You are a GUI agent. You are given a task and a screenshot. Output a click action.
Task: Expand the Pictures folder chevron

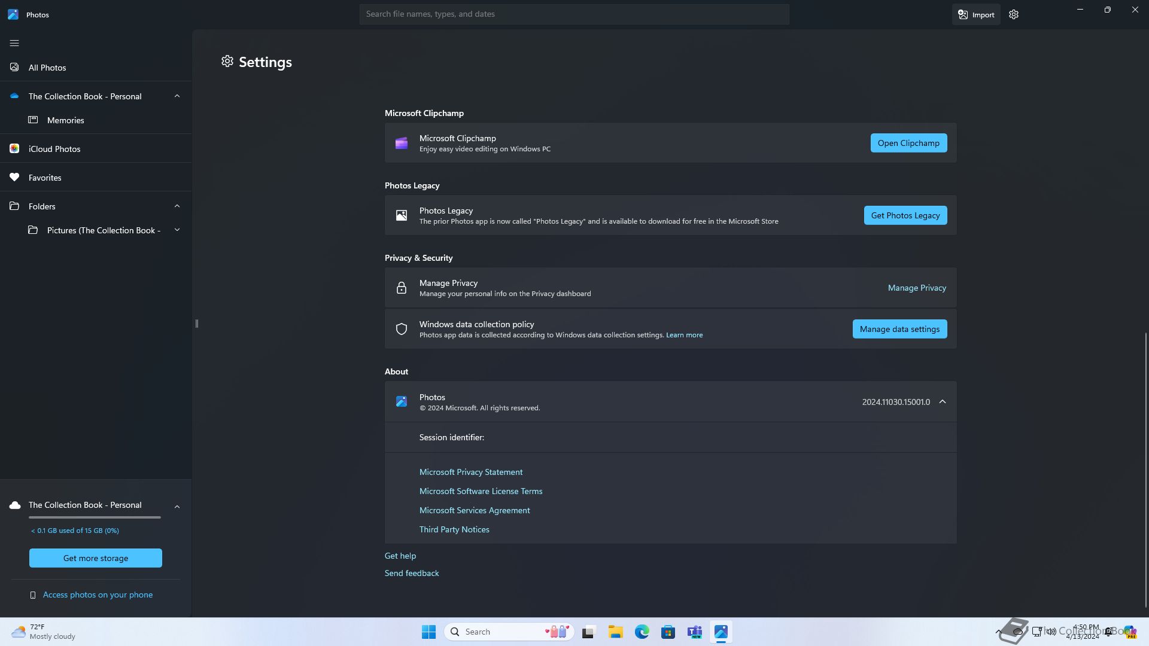[177, 230]
